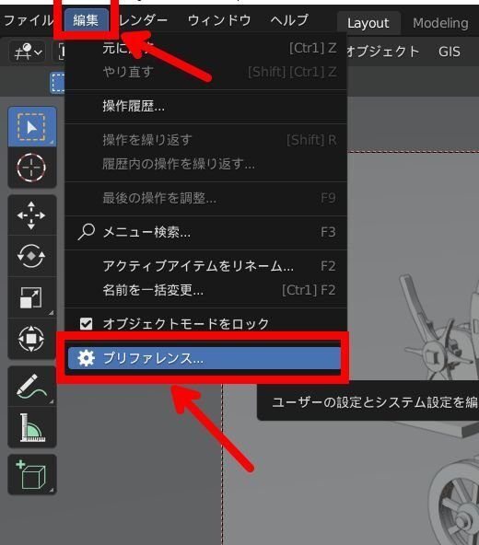This screenshot has height=545, width=479.
Task: Select the Add Cube tool
Action: coord(31,474)
